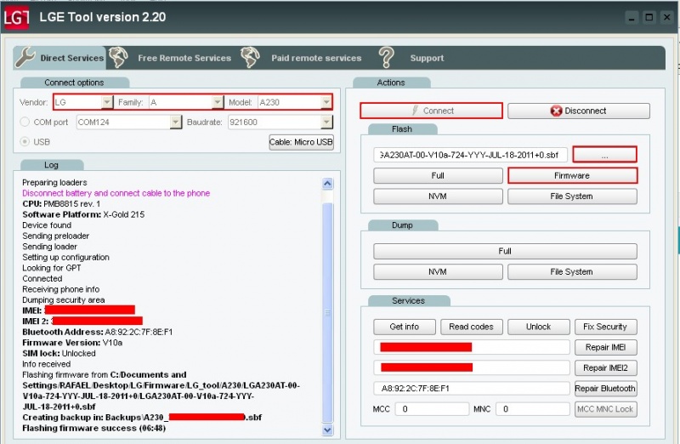Image resolution: width=680 pixels, height=444 pixels.
Task: Expand the Vendor dropdown
Action: [x=107, y=102]
